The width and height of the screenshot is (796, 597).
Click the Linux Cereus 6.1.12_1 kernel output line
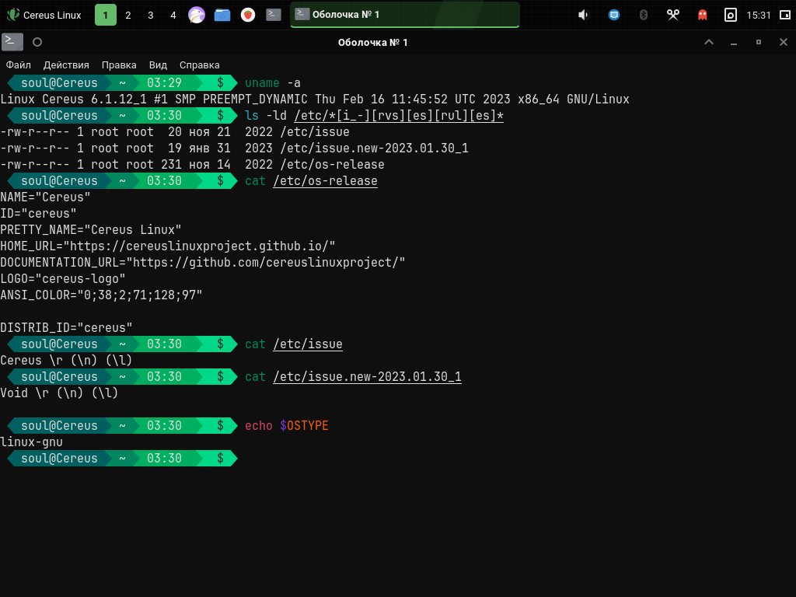pos(315,99)
